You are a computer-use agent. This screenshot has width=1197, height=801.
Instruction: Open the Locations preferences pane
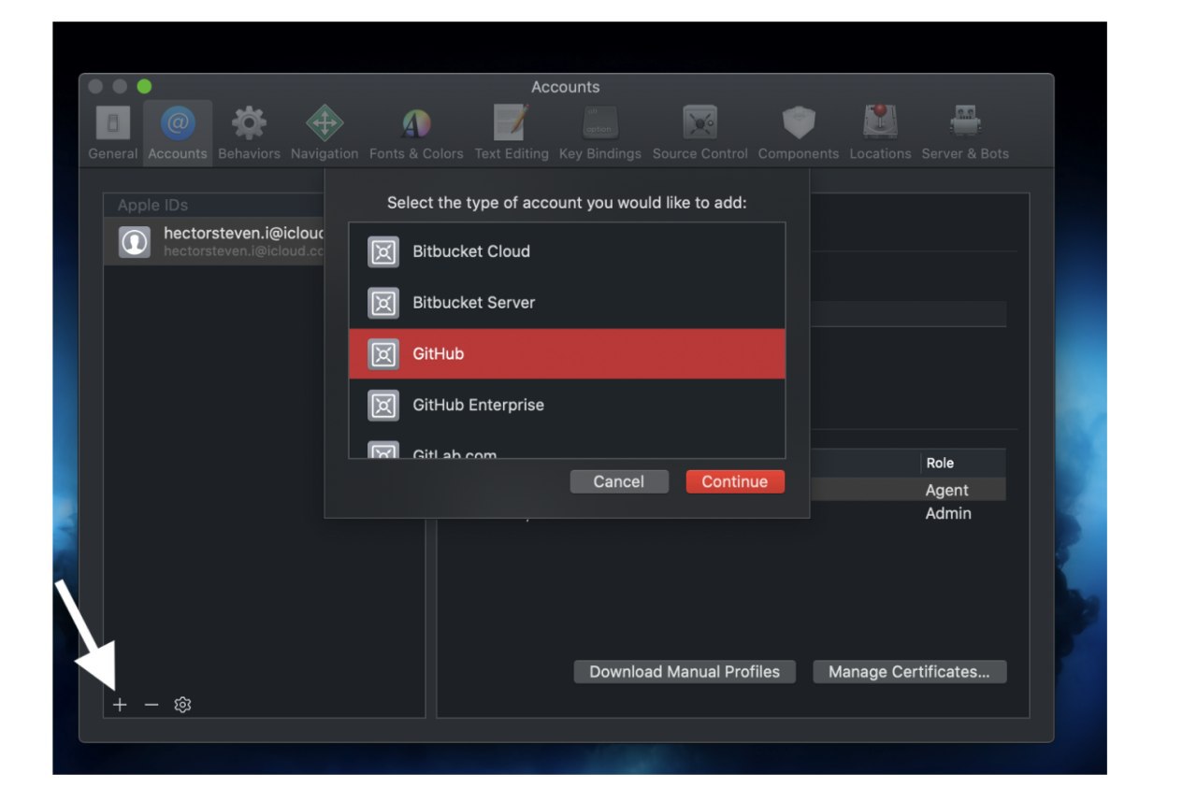point(880,134)
